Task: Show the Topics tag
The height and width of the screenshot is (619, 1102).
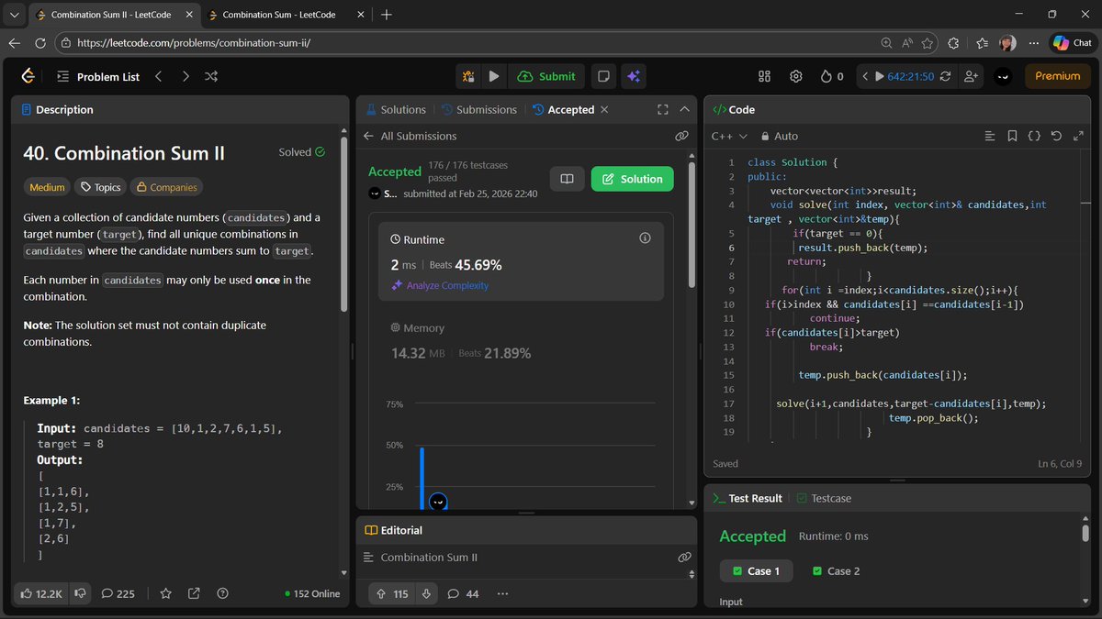Action: point(100,187)
